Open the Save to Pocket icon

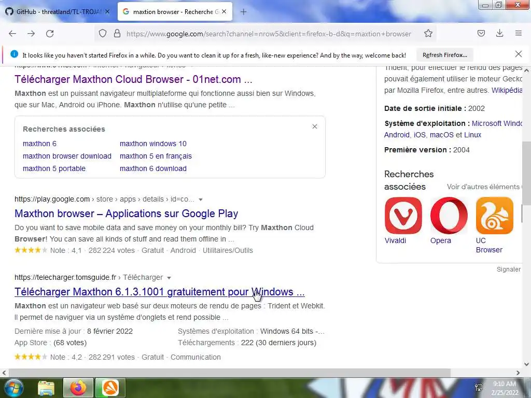(481, 34)
